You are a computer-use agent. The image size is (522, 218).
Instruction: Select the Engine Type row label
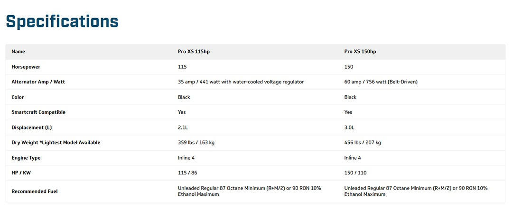pyautogui.click(x=26, y=158)
